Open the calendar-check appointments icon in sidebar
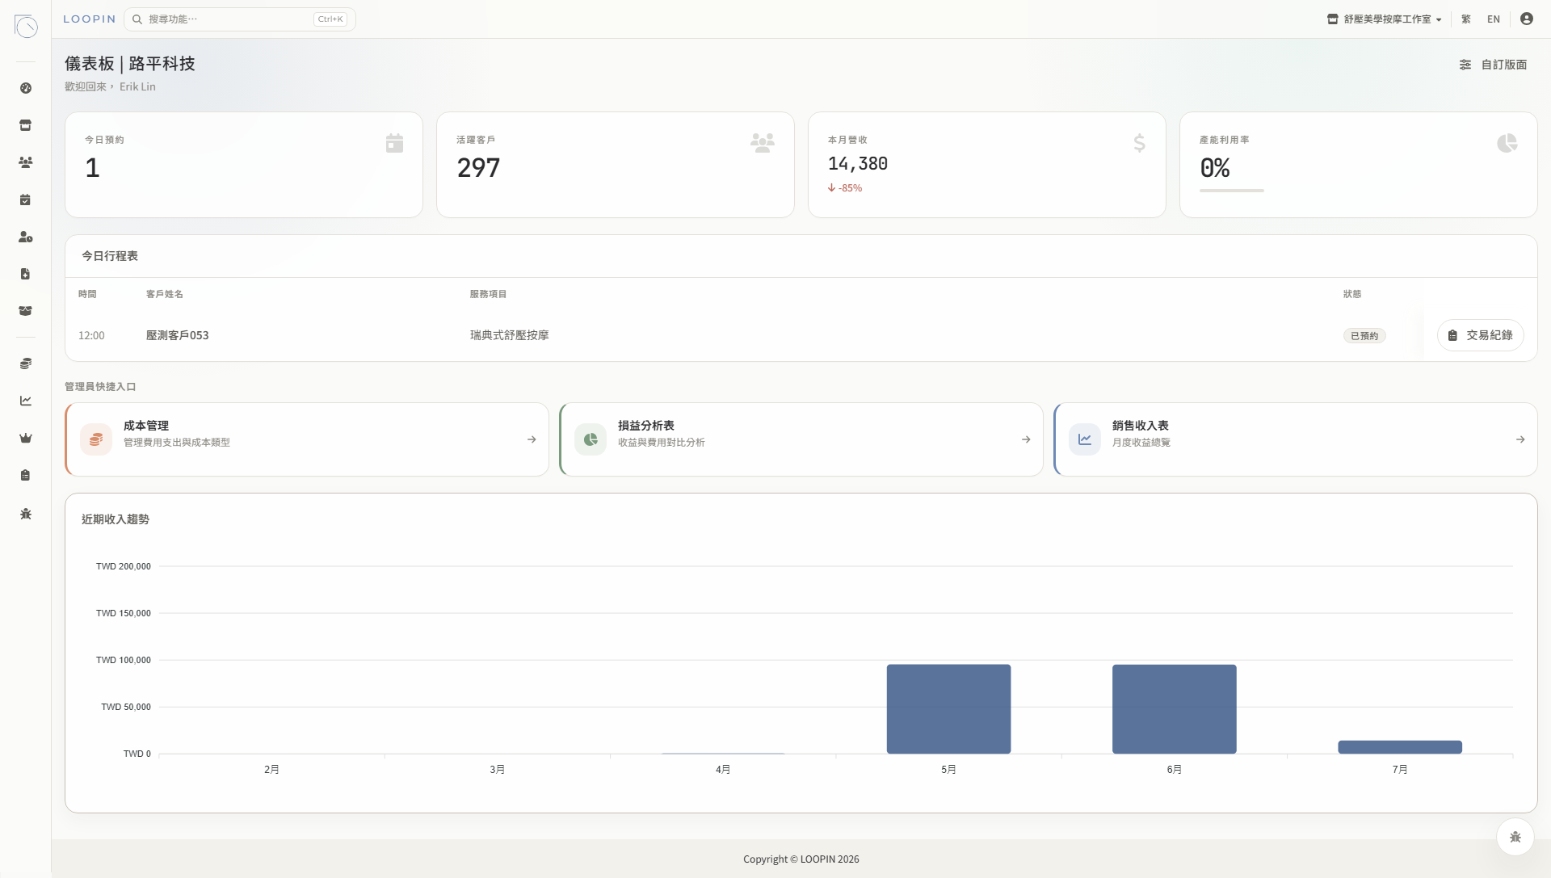 pos(26,200)
